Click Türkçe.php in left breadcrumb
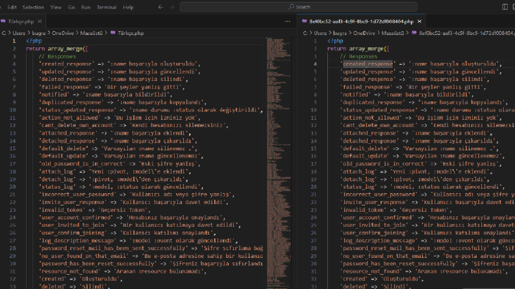This screenshot has width=515, height=289. (131, 33)
